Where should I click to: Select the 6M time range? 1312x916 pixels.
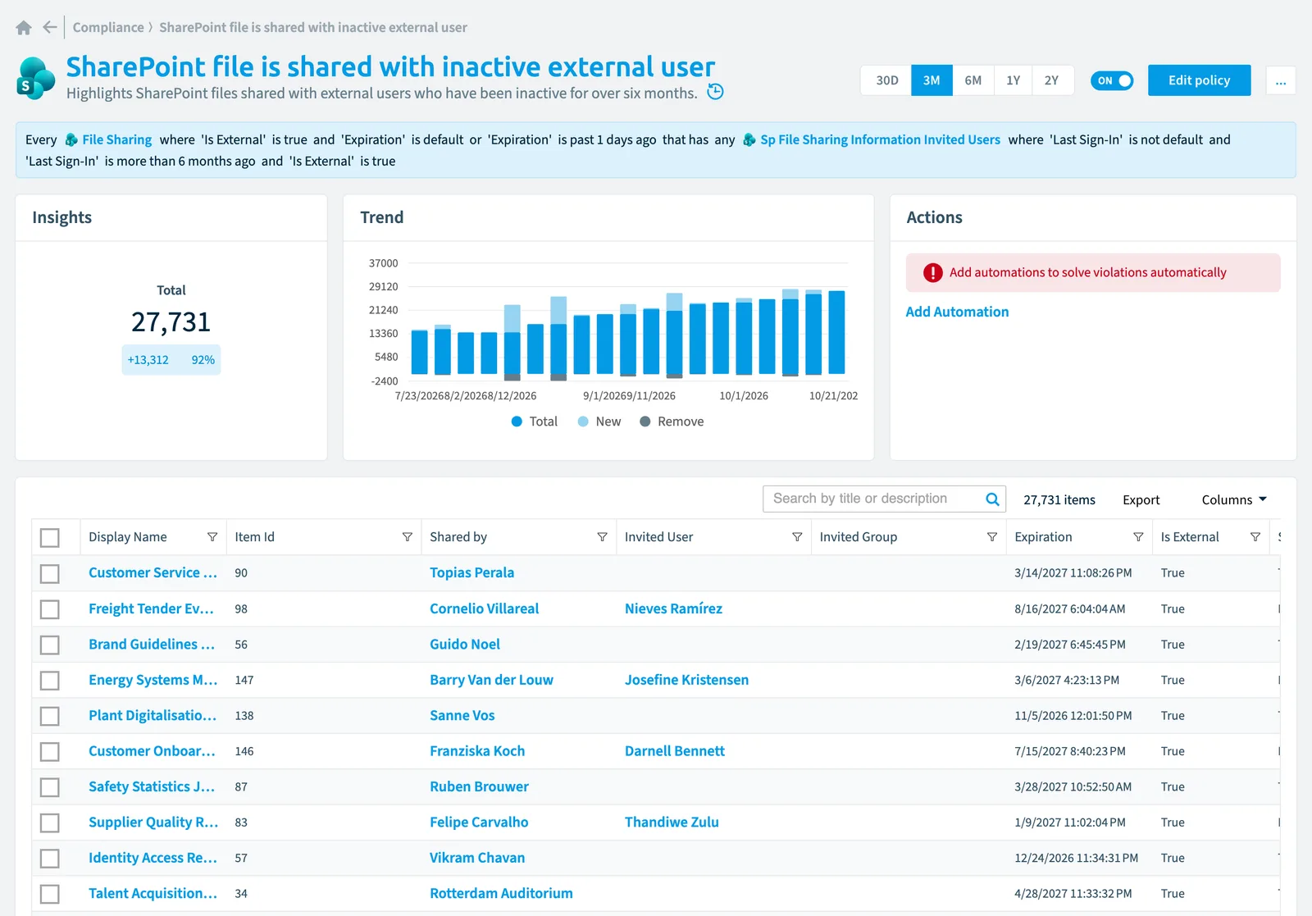coord(973,80)
